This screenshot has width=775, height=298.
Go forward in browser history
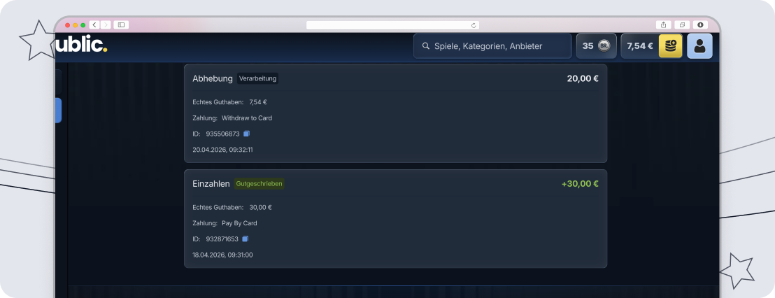click(x=106, y=24)
